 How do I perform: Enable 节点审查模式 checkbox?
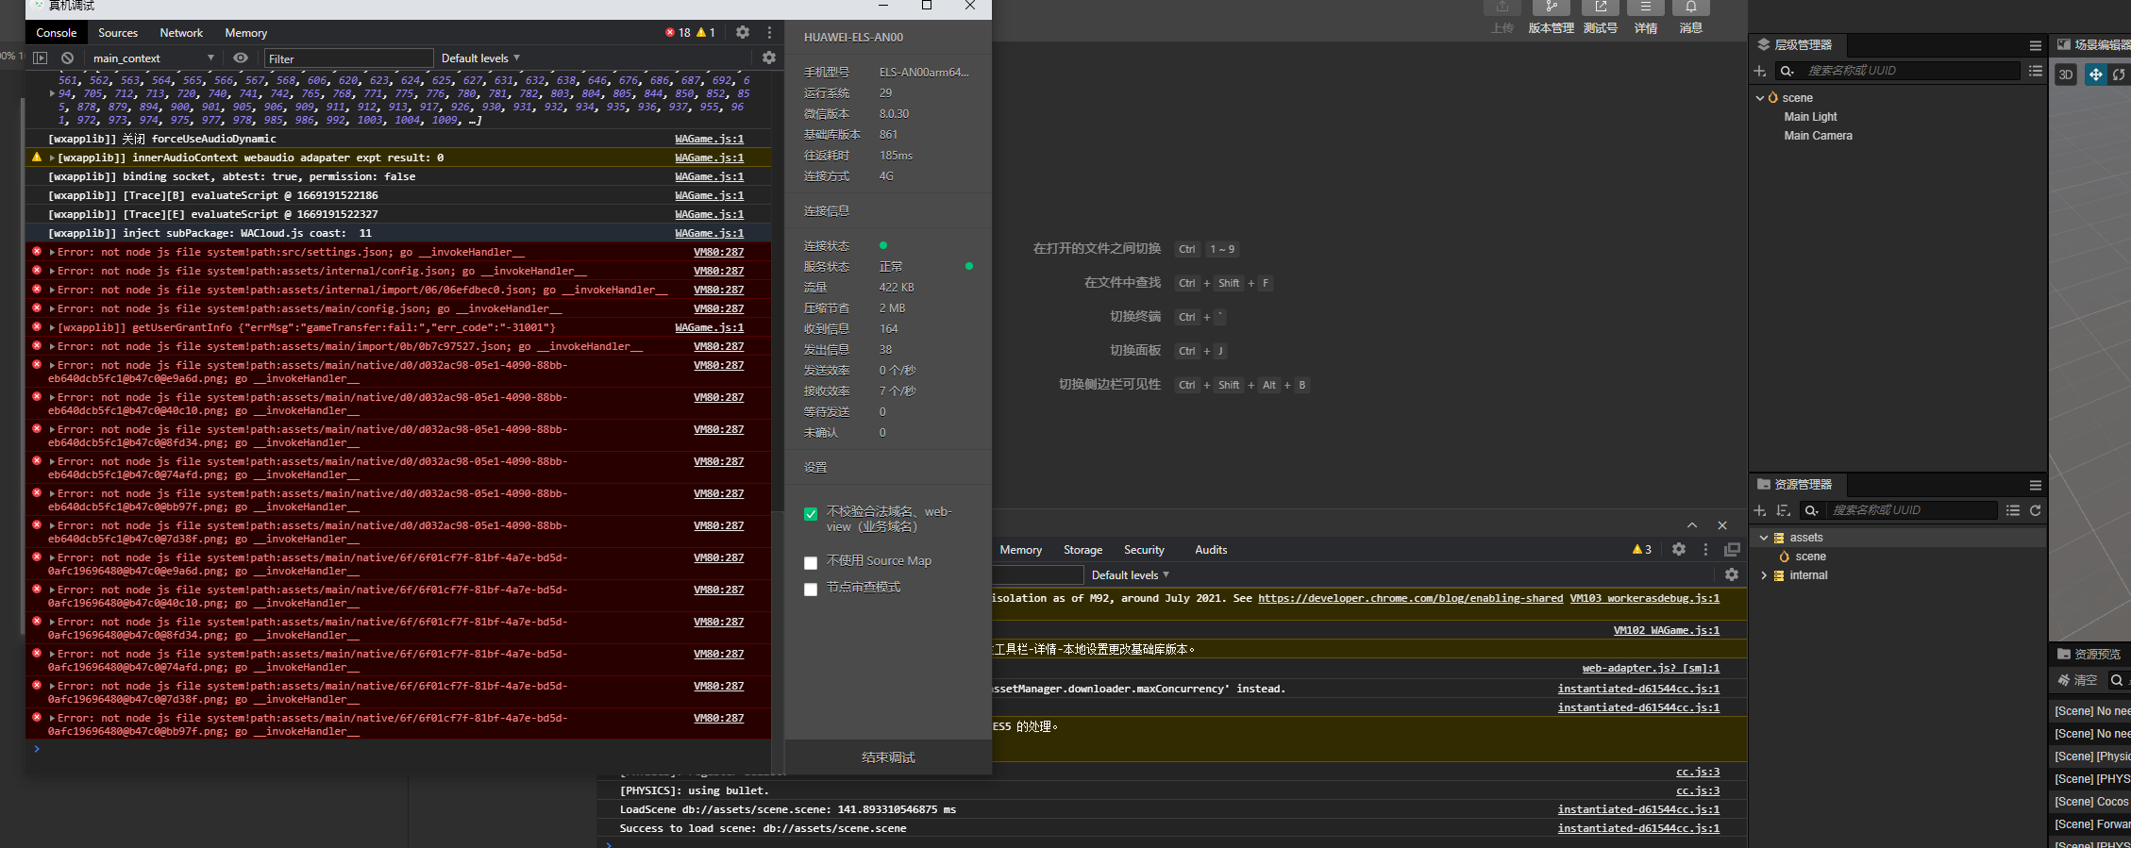click(x=811, y=590)
